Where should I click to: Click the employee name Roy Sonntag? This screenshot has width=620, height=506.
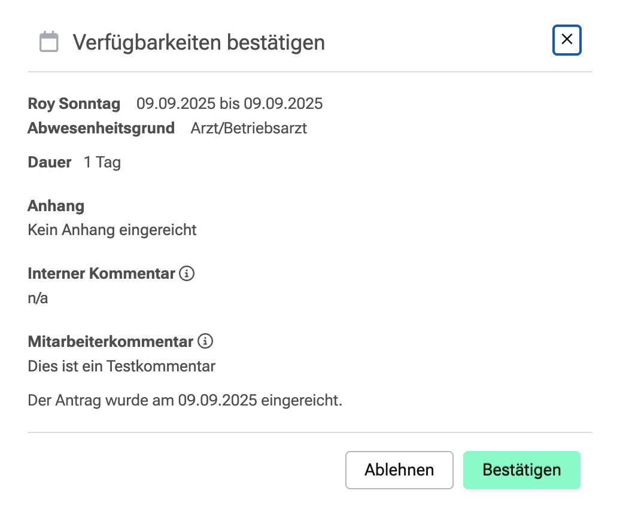pyautogui.click(x=74, y=103)
